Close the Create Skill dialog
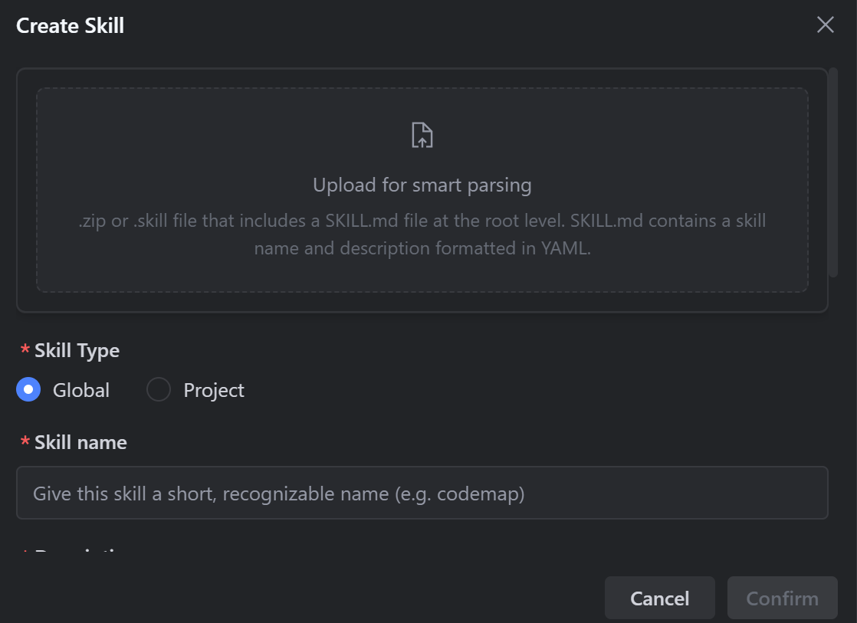The width and height of the screenshot is (857, 623). point(826,25)
